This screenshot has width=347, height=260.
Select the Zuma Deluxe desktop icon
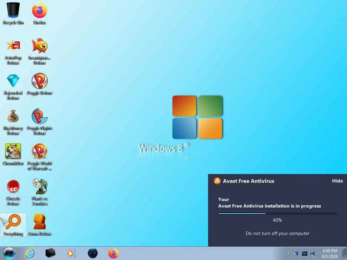39,225
